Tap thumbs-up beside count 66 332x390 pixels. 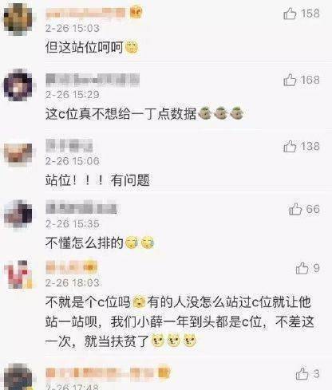tap(295, 209)
